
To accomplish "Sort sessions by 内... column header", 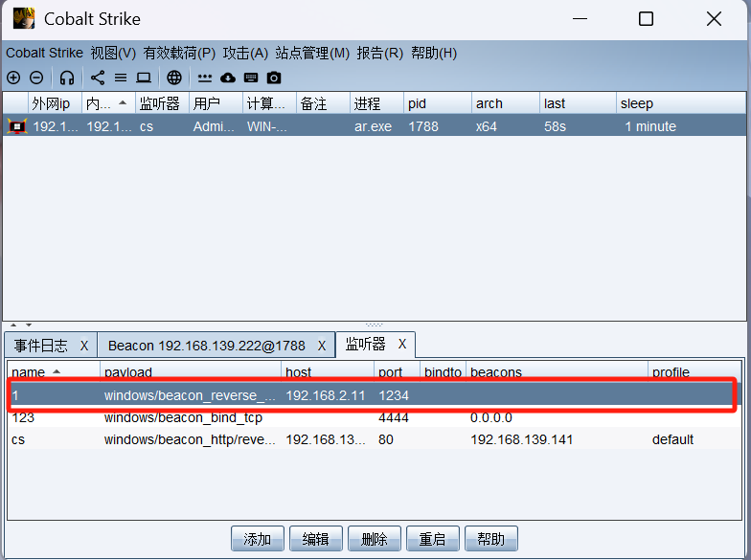I will click(109, 103).
